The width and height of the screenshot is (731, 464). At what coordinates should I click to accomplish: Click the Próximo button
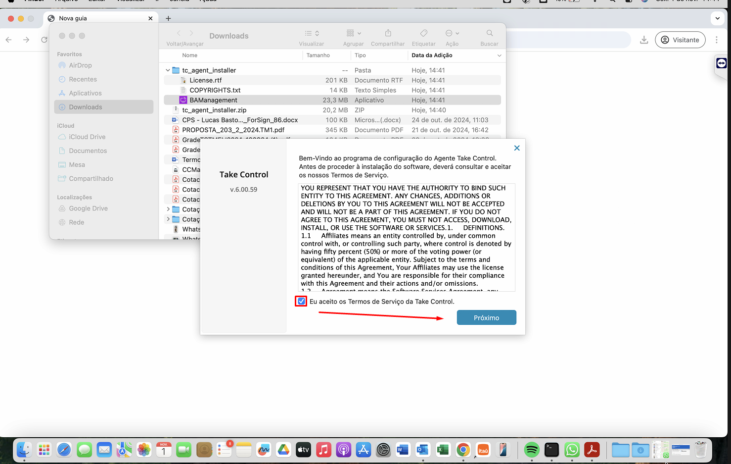[486, 317]
